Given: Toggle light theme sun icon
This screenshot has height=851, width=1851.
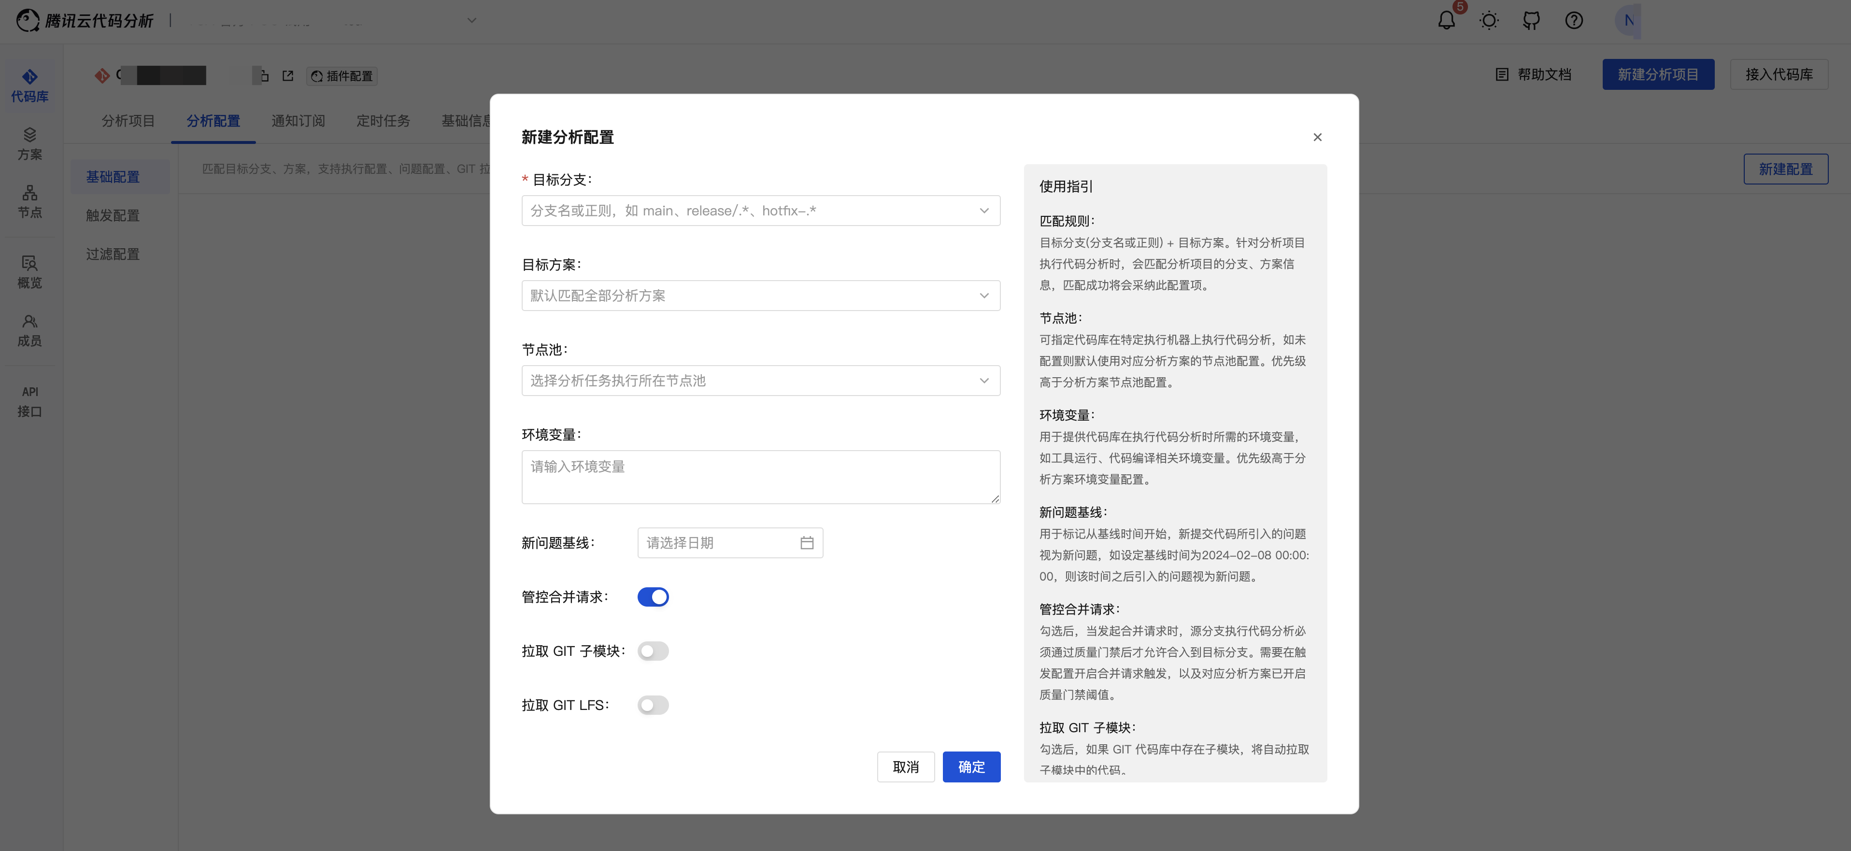Looking at the screenshot, I should pyautogui.click(x=1489, y=20).
